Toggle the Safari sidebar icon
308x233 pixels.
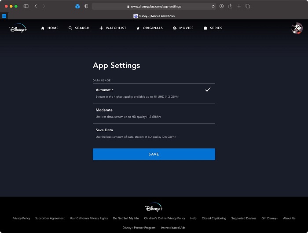point(26,6)
